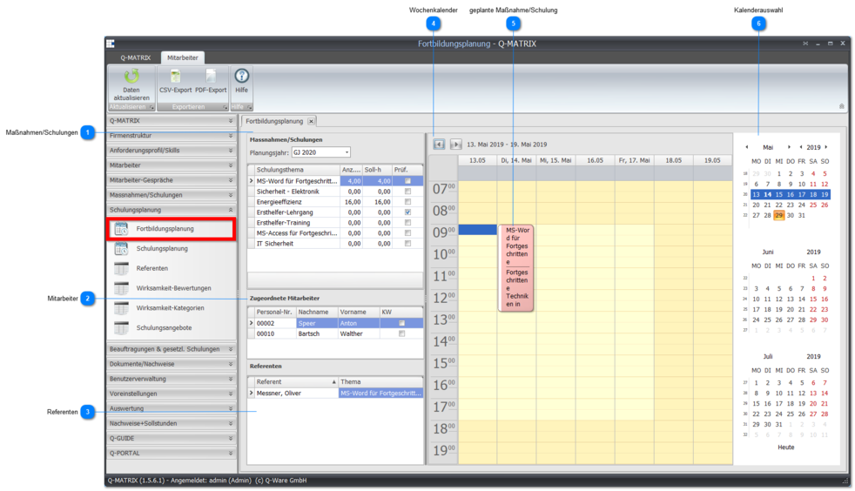
Task: Go to previous week in the calendar
Action: pos(439,145)
